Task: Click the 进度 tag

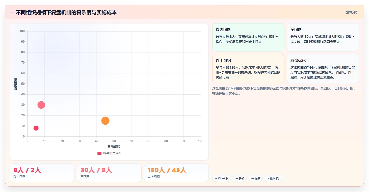Action: coord(256,178)
